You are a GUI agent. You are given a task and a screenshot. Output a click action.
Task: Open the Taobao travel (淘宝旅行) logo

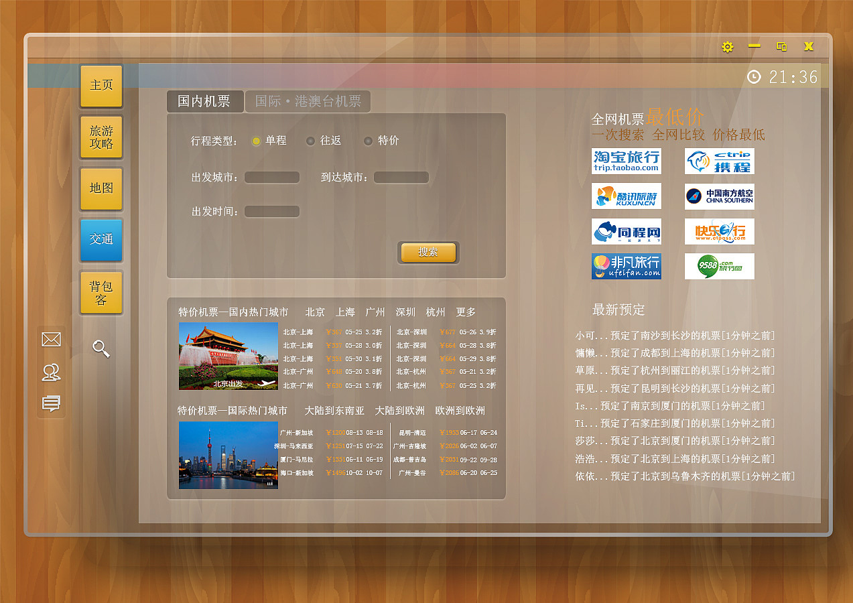pos(627,161)
